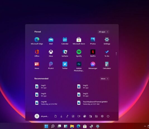Open the Twitter app
Screen dimensions: 149x129
pyautogui.click(x=65, y=65)
